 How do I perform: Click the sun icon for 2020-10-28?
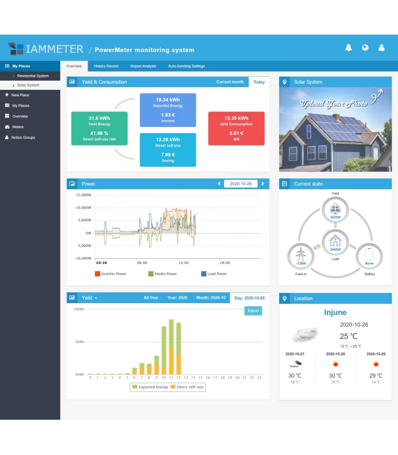(x=335, y=364)
